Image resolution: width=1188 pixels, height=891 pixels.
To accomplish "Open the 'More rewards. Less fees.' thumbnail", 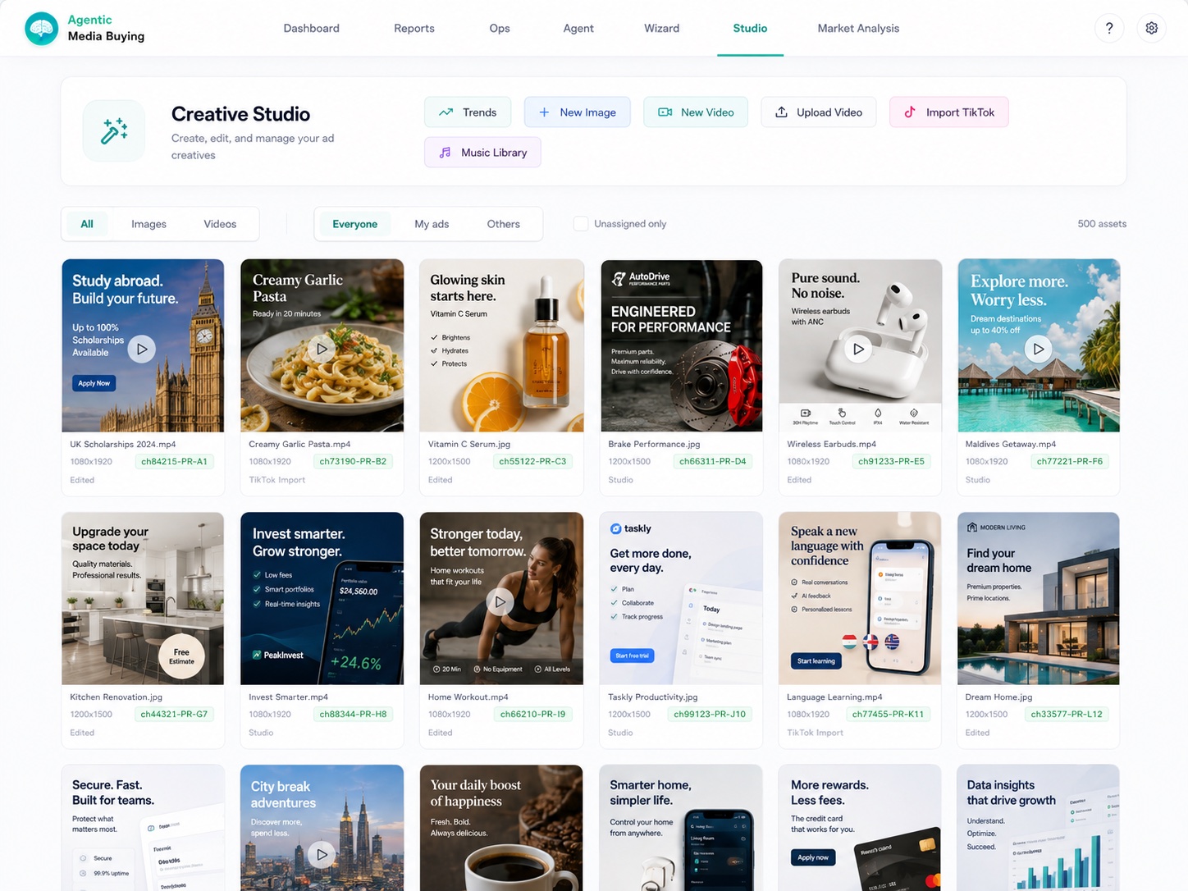I will coord(860,828).
